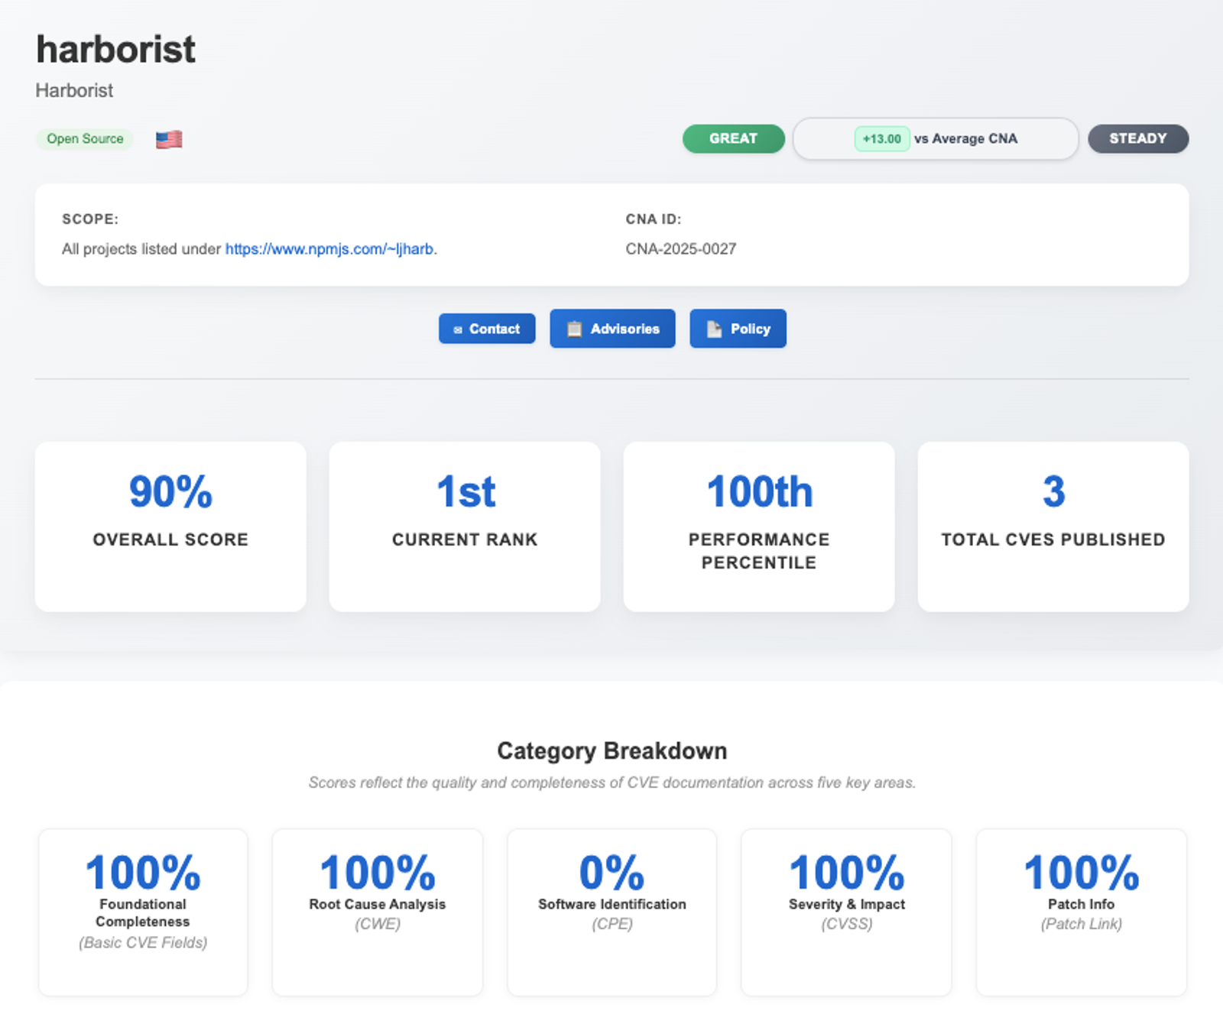Click the CNA-2025-0027 ID value
This screenshot has width=1223, height=1011.
[x=681, y=249]
